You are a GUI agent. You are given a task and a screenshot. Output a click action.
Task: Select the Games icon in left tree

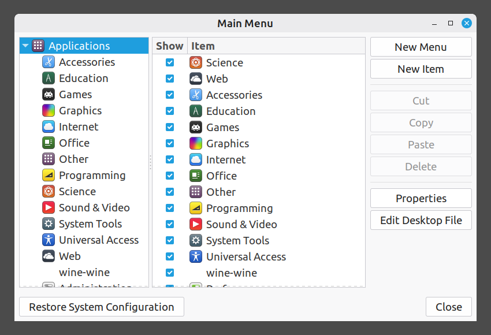click(49, 95)
